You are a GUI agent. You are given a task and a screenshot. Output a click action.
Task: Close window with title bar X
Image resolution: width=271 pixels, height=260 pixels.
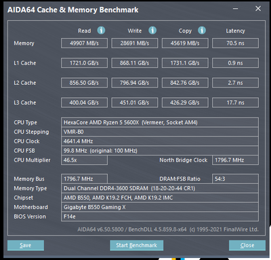pyautogui.click(x=258, y=9)
